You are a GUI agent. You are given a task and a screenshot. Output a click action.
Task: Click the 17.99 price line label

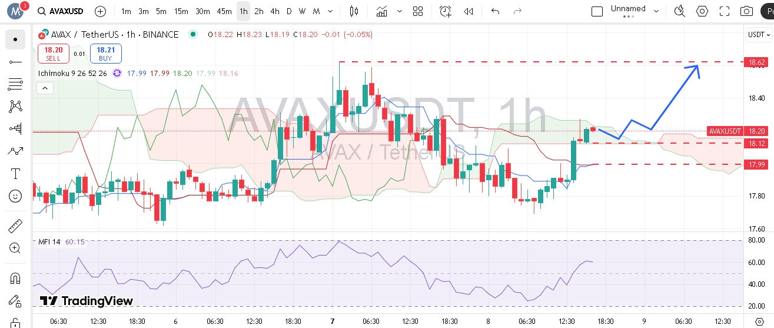(757, 164)
